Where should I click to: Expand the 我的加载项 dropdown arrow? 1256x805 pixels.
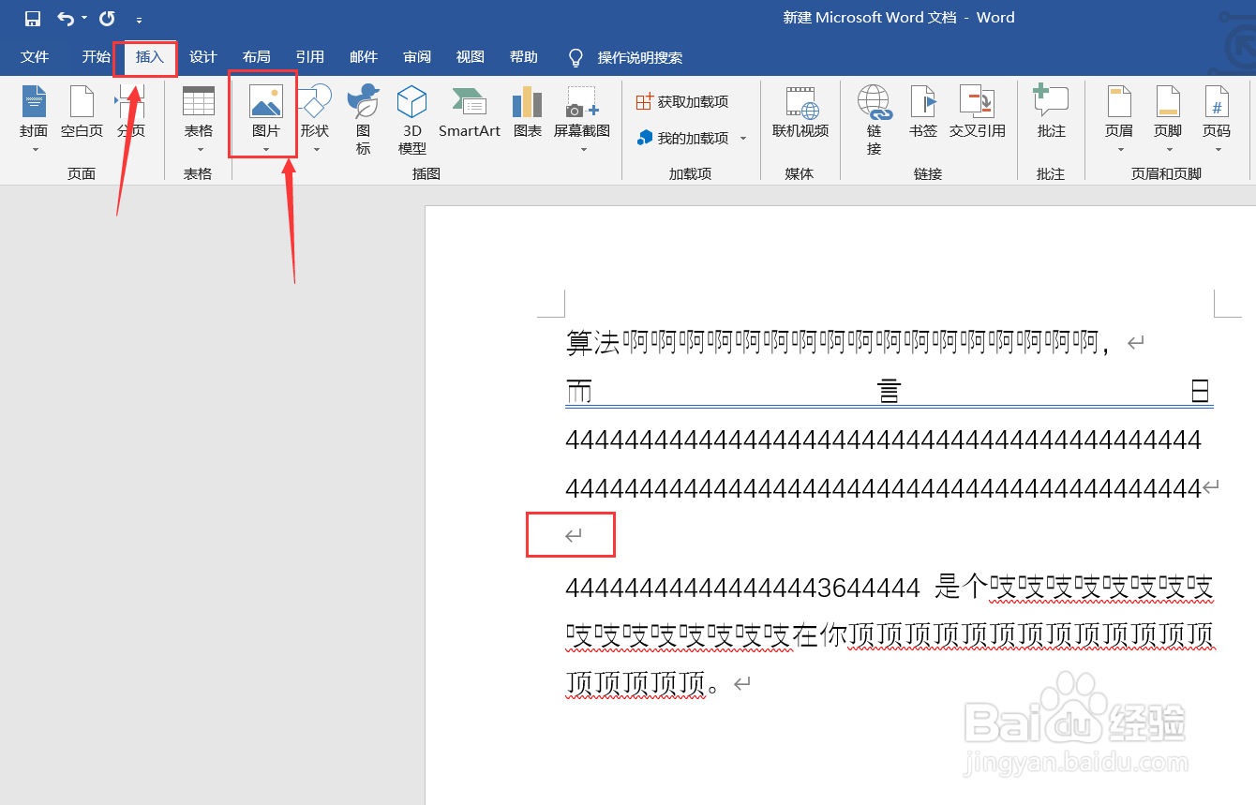[x=744, y=138]
